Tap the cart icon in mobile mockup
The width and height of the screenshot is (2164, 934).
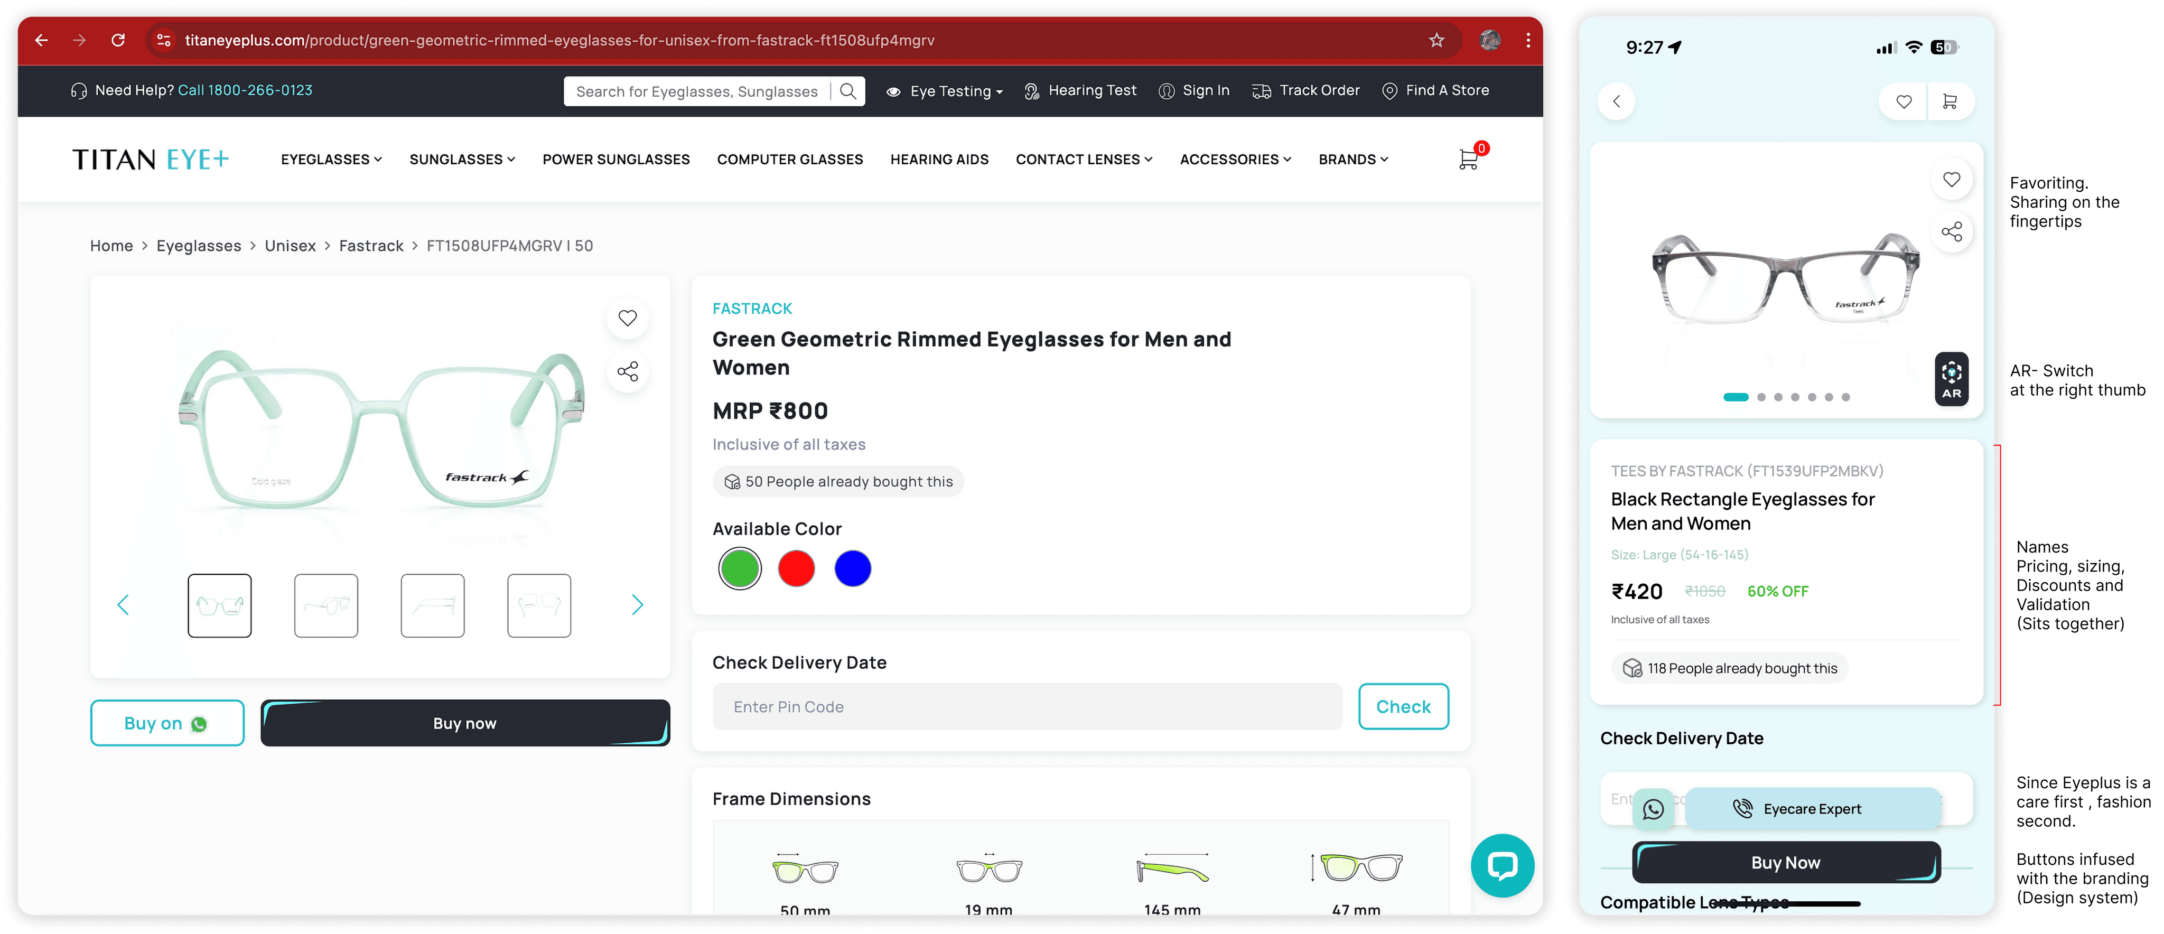click(x=1950, y=101)
